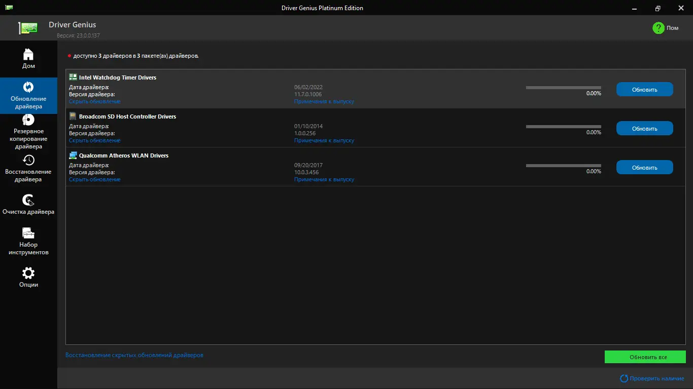The width and height of the screenshot is (693, 389).
Task: Select the Обновление драйвера menu label
Action: (x=28, y=103)
